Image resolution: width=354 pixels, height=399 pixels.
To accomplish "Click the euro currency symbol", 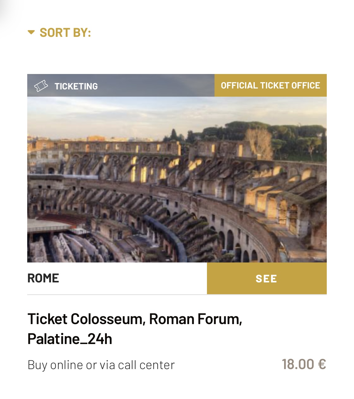I will [322, 364].
